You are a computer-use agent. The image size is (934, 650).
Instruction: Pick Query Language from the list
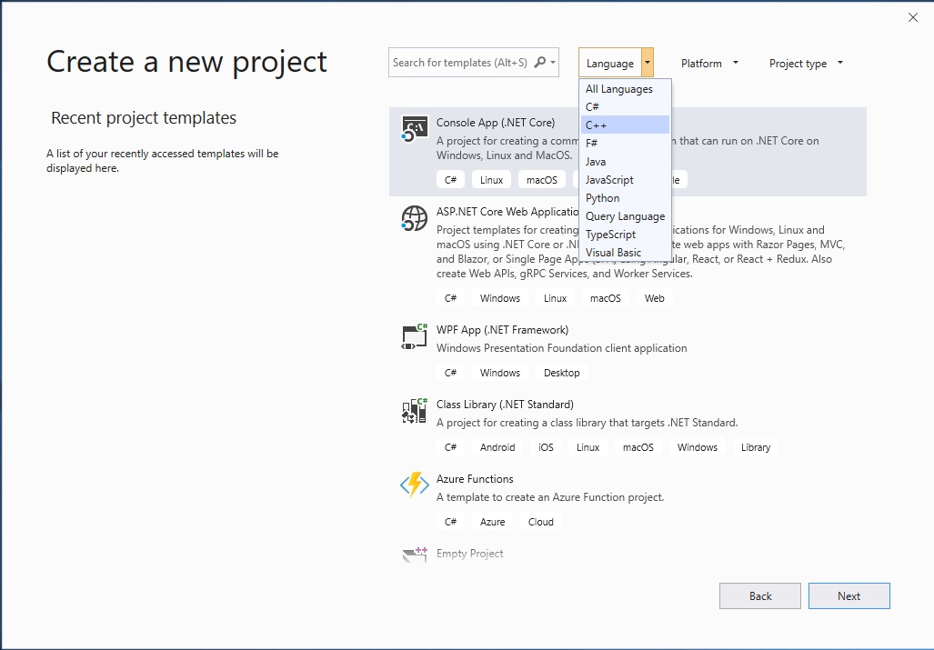pyautogui.click(x=625, y=216)
